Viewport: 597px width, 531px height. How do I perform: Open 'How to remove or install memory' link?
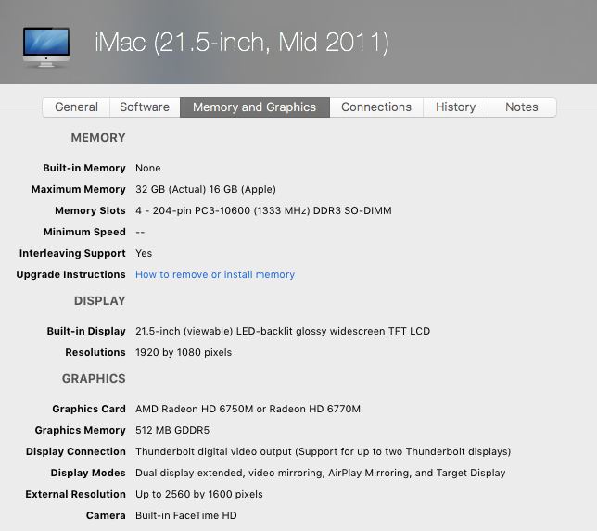215,274
